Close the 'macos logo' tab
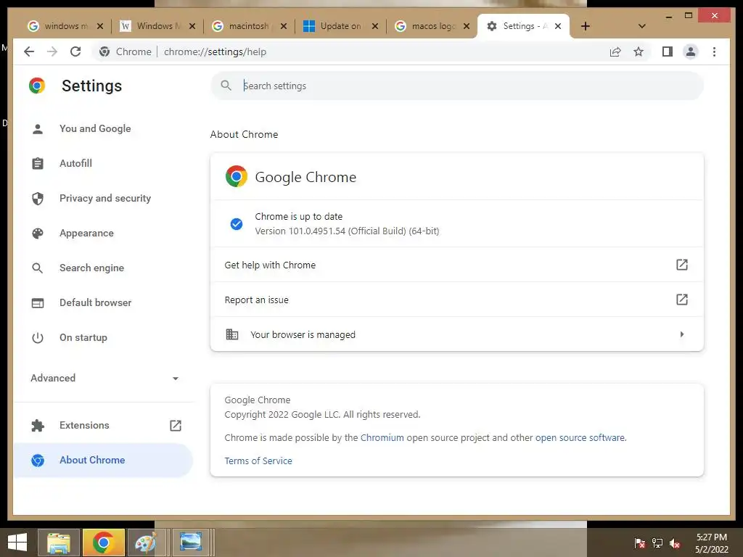 [x=467, y=26]
